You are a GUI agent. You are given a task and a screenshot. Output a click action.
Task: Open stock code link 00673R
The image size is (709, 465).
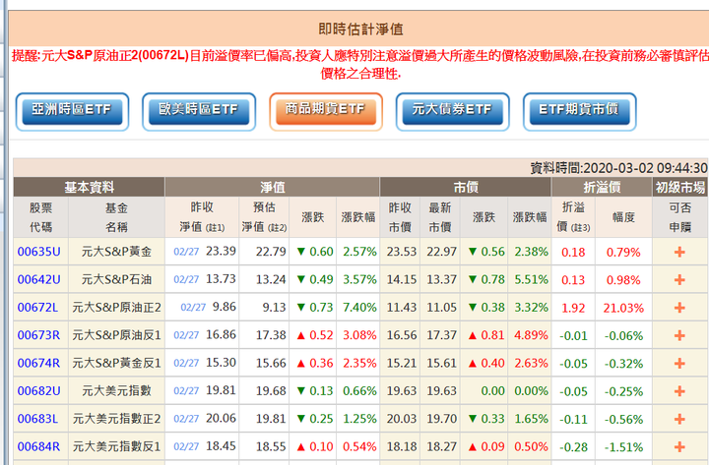tap(38, 335)
